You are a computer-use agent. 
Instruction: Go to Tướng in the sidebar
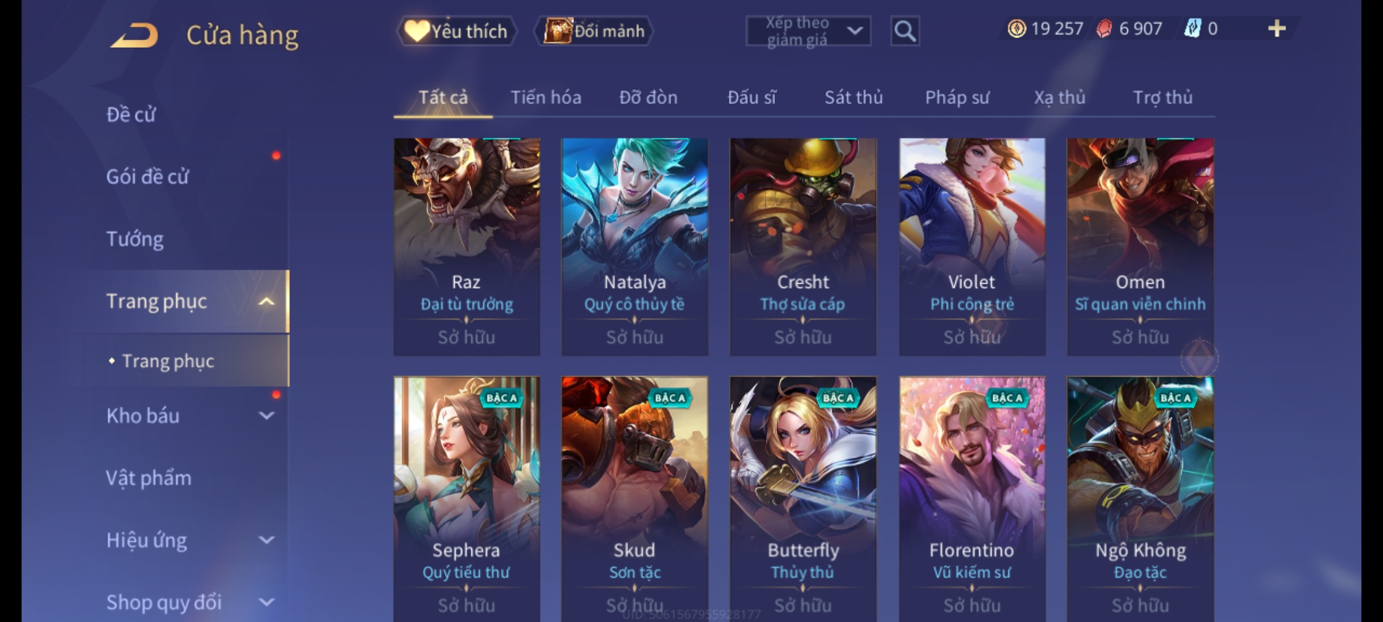click(x=135, y=238)
